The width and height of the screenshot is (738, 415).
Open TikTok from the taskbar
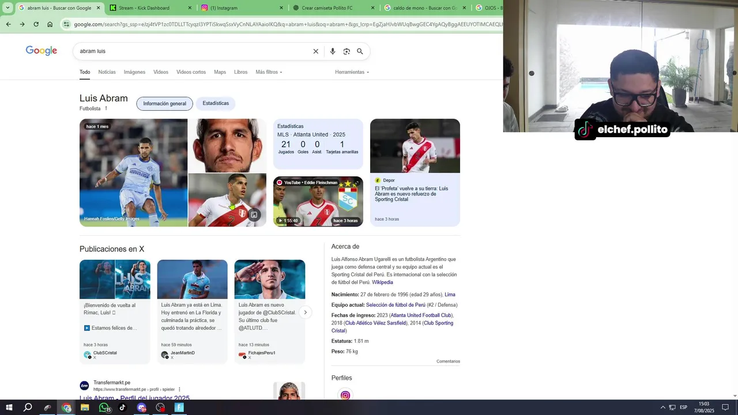pyautogui.click(x=122, y=408)
